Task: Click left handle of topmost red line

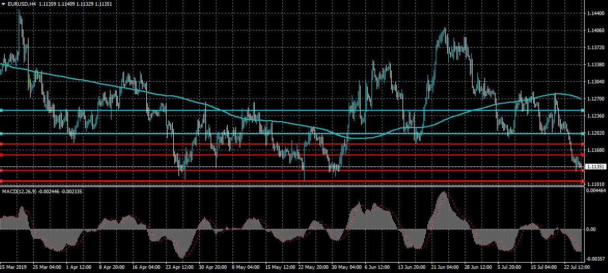Action: click(2, 144)
